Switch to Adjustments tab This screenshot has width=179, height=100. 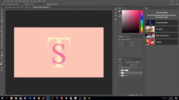click(128, 36)
